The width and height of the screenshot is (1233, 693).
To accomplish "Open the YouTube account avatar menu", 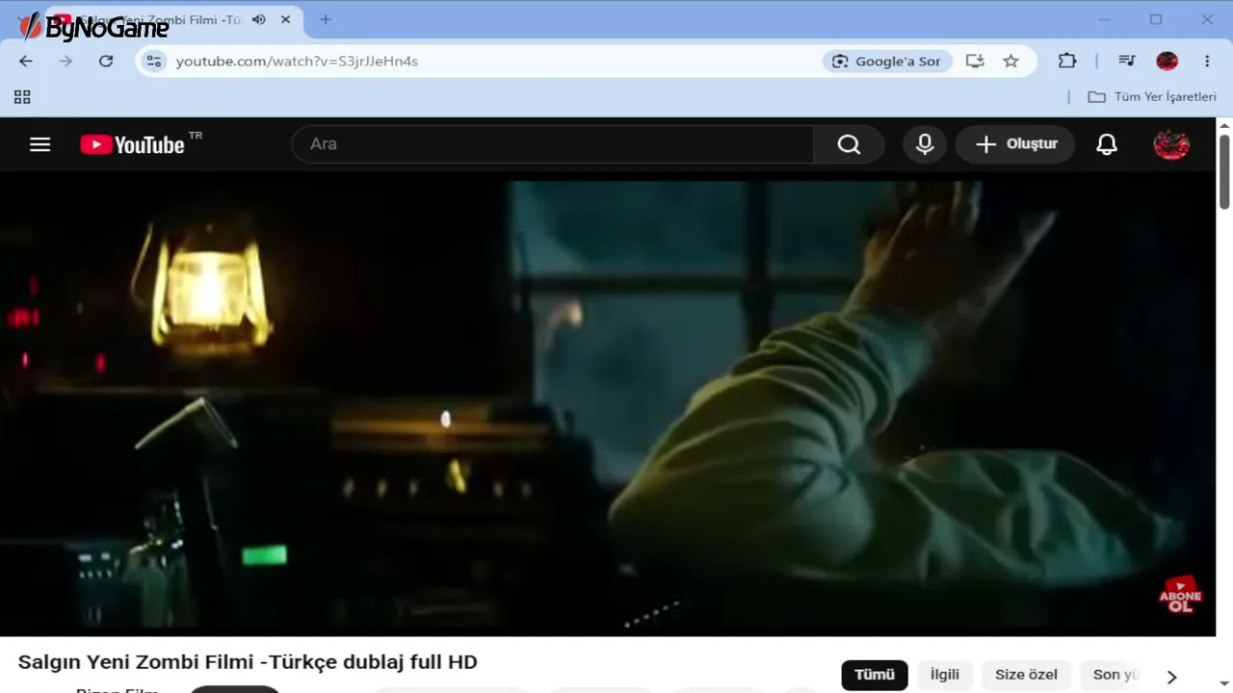I will click(1171, 144).
